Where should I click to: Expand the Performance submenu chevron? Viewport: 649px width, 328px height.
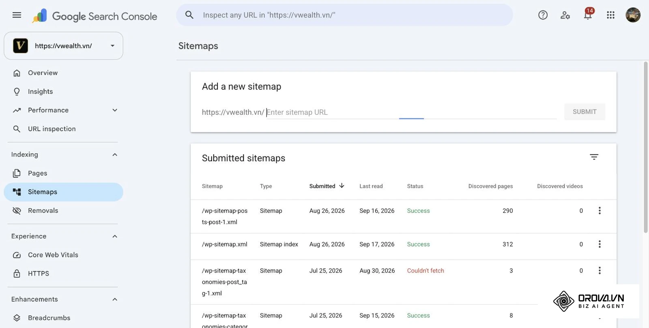pyautogui.click(x=115, y=110)
